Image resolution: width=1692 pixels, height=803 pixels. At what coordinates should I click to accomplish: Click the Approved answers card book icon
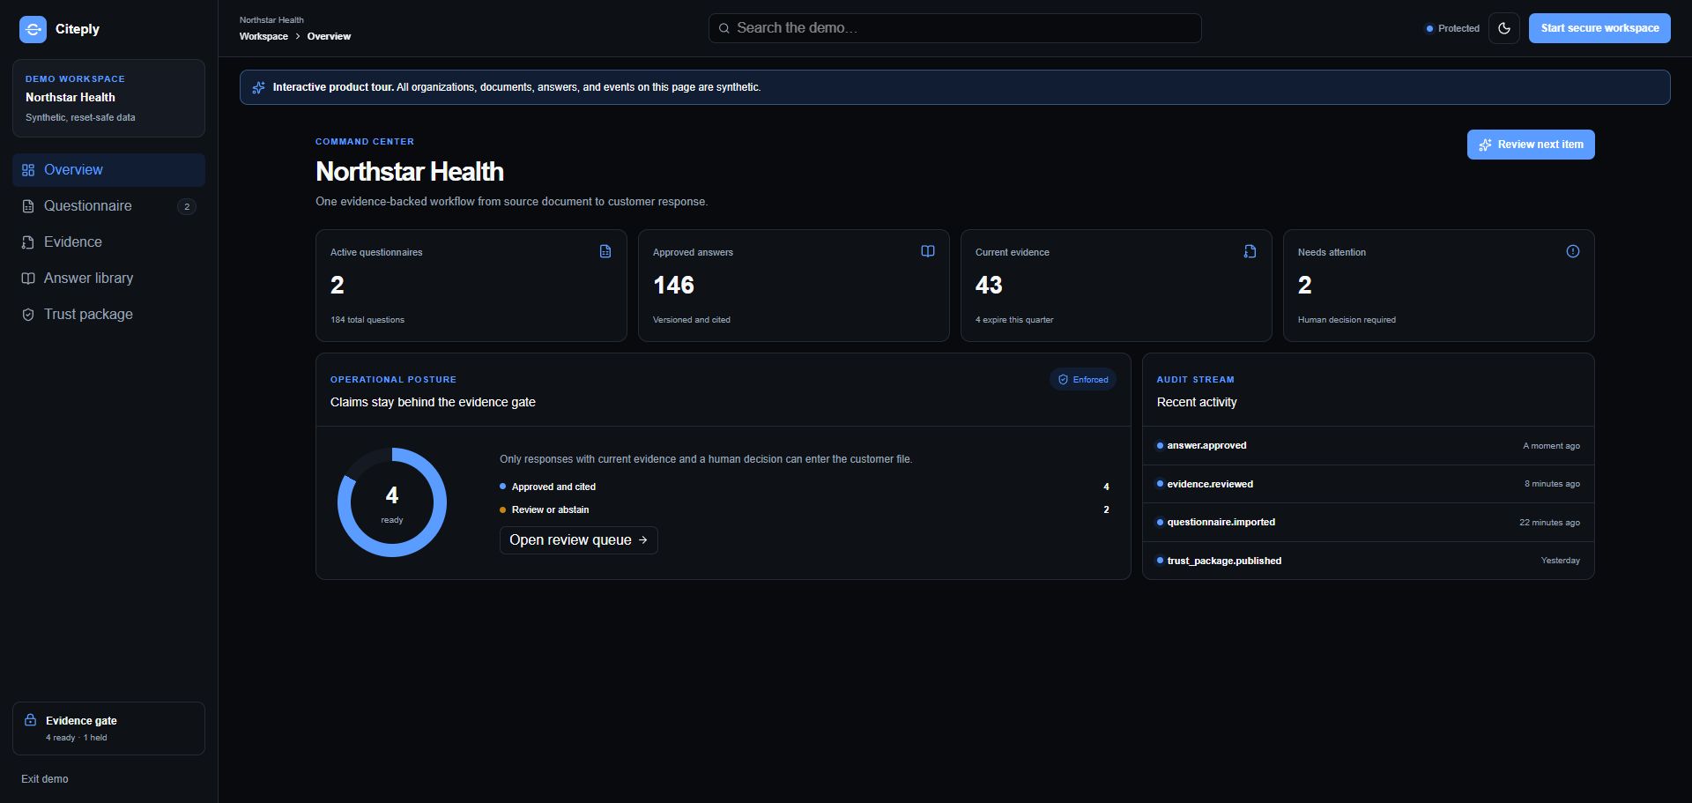click(x=928, y=251)
